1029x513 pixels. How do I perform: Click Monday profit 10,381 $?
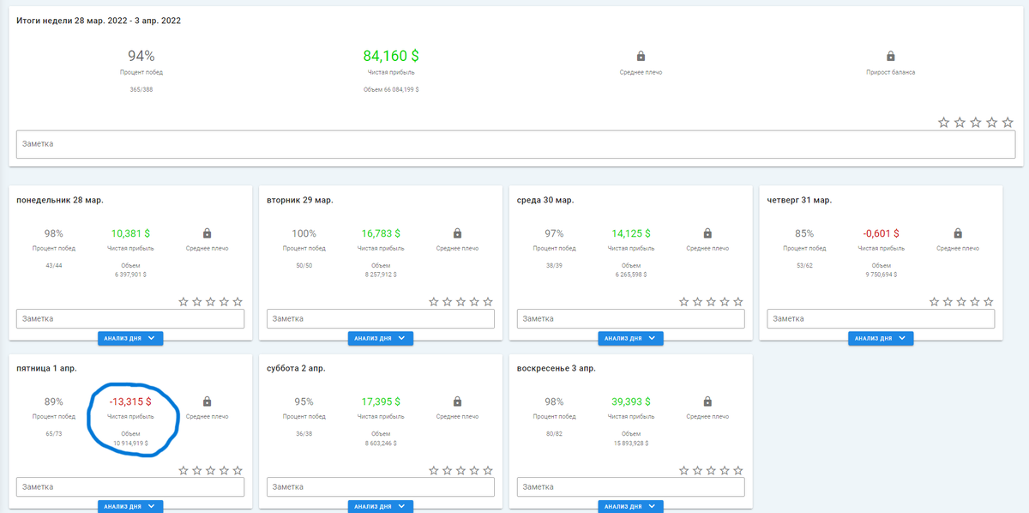(x=130, y=233)
